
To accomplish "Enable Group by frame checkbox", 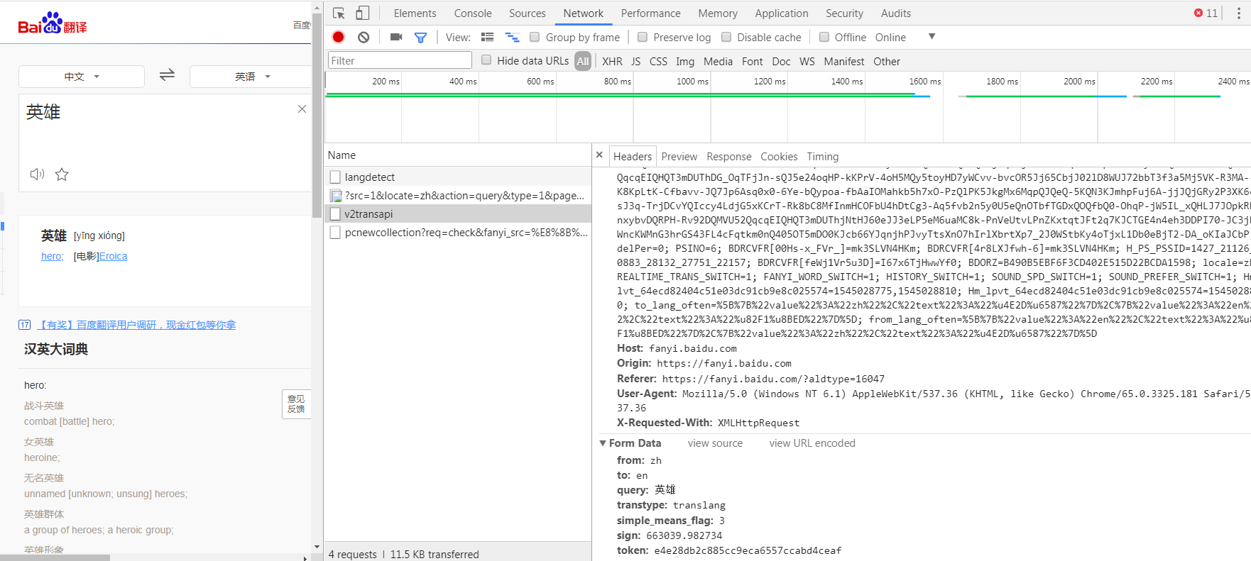I will click(x=535, y=37).
